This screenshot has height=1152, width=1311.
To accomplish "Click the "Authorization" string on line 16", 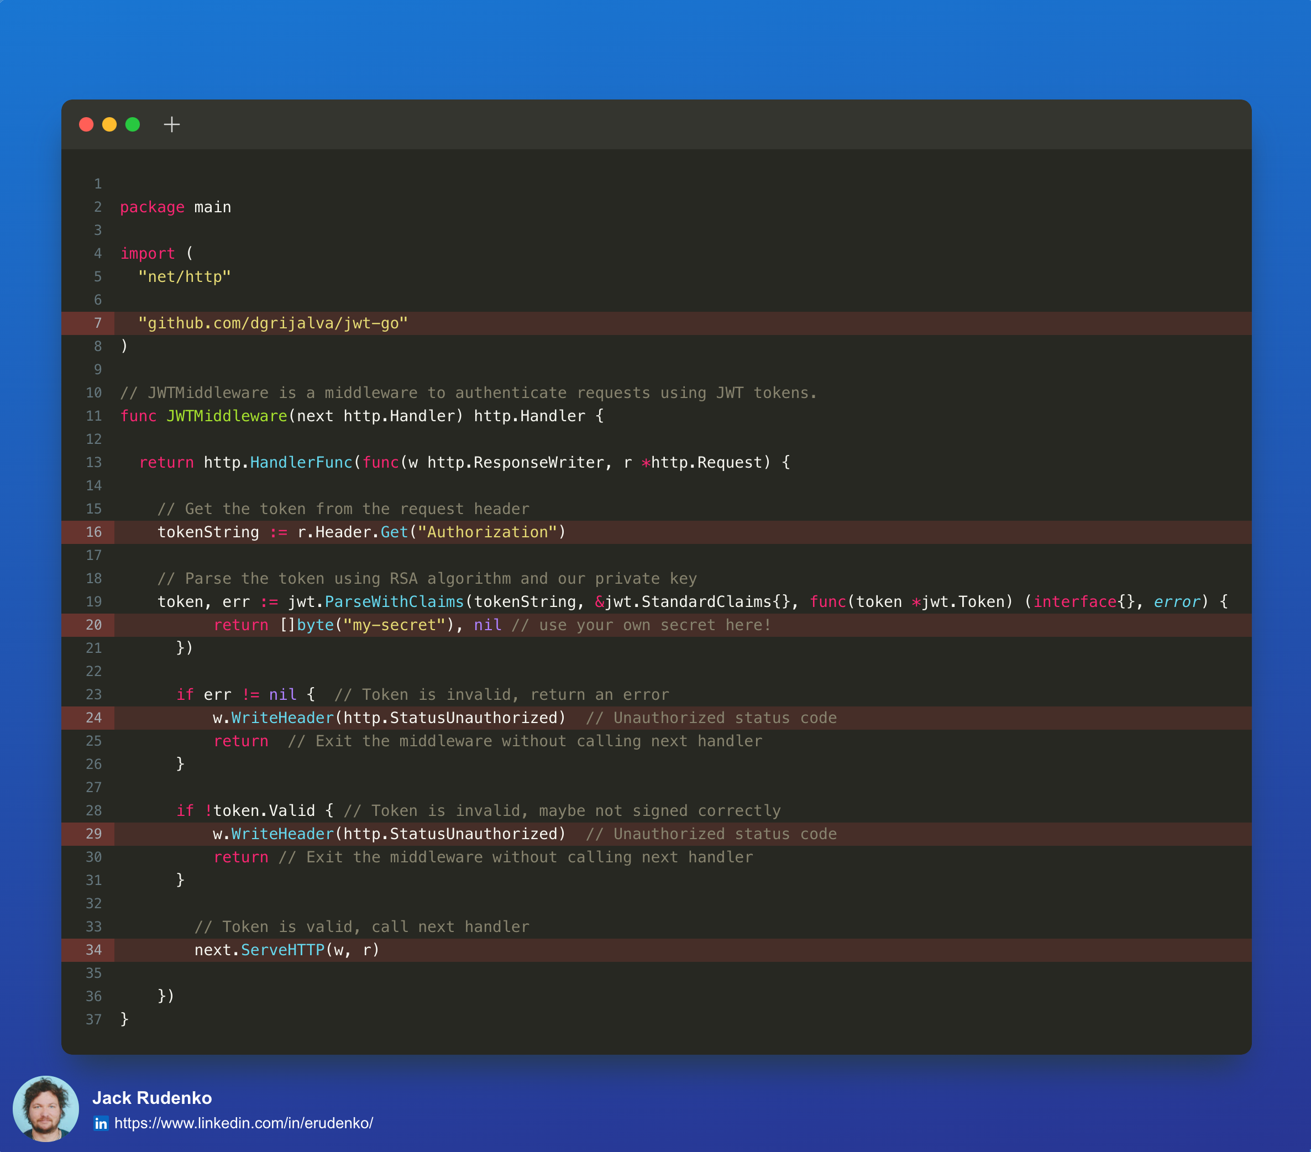I will click(487, 532).
